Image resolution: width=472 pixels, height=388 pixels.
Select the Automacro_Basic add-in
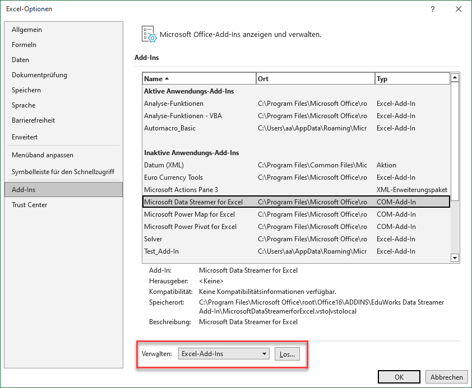pos(296,128)
